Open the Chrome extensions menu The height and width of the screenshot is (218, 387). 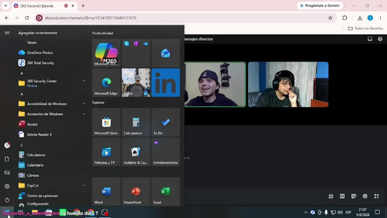click(345, 18)
